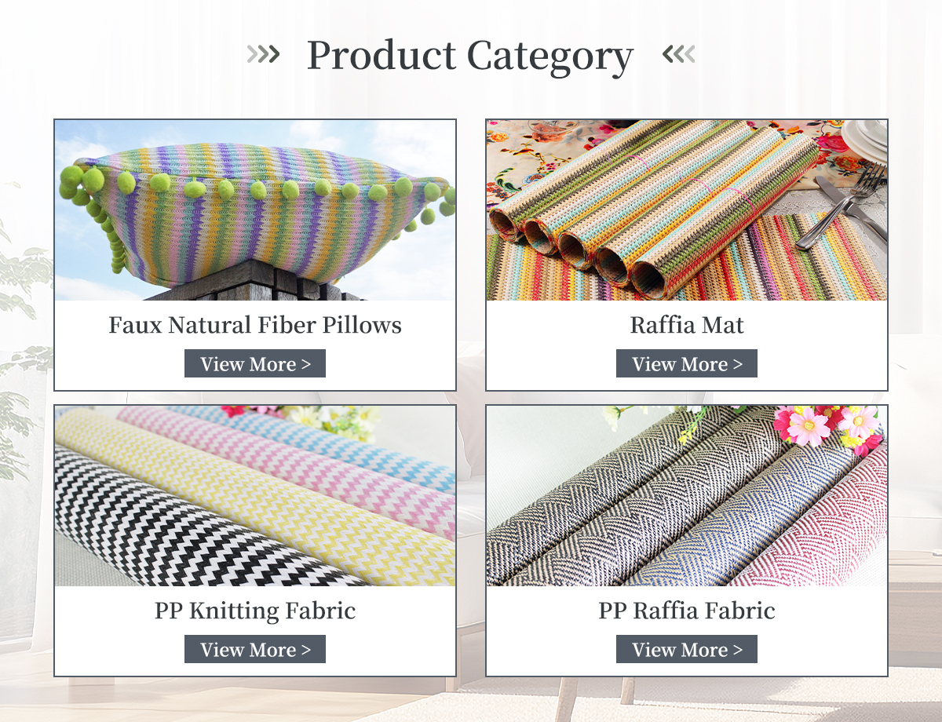The height and width of the screenshot is (722, 942).
Task: Open the PP Raffia Fabric image
Action: point(687,496)
